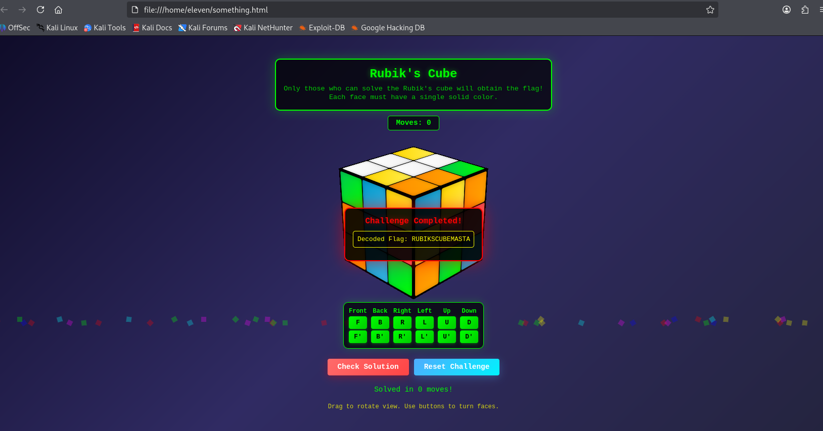This screenshot has height=431, width=823.
Task: Click the address bar URL field
Action: 404,10
